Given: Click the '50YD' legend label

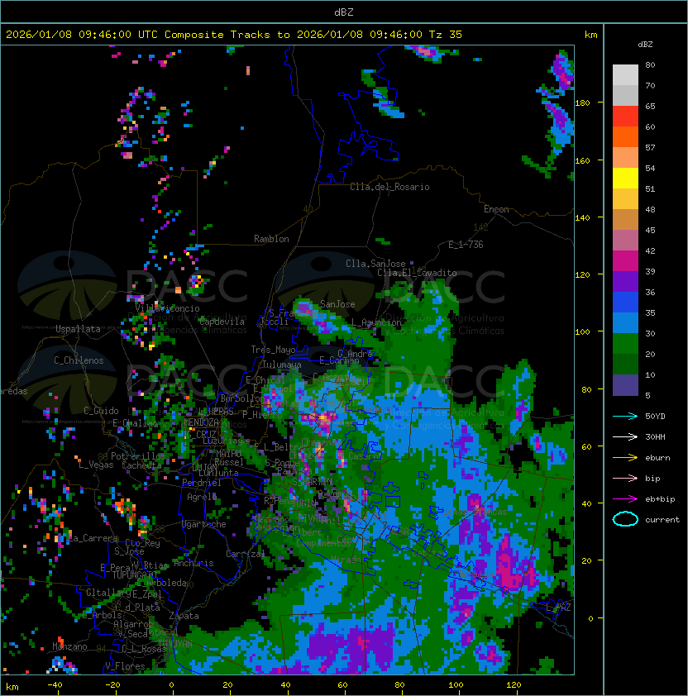Looking at the screenshot, I should pos(655,417).
